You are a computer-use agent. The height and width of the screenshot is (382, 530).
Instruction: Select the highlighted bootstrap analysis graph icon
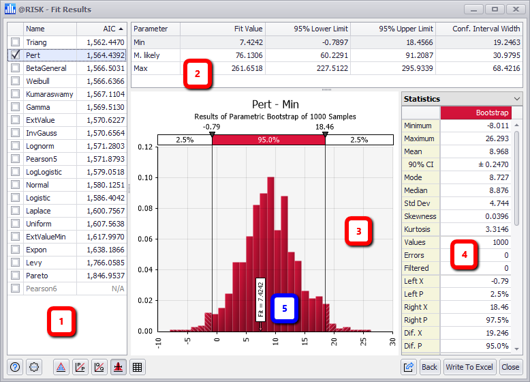tap(118, 367)
